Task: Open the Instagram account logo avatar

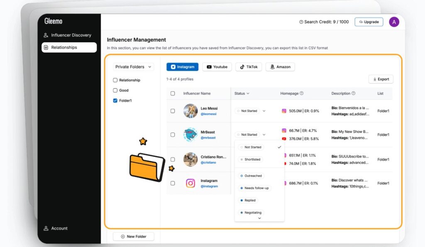Action: pos(190,183)
